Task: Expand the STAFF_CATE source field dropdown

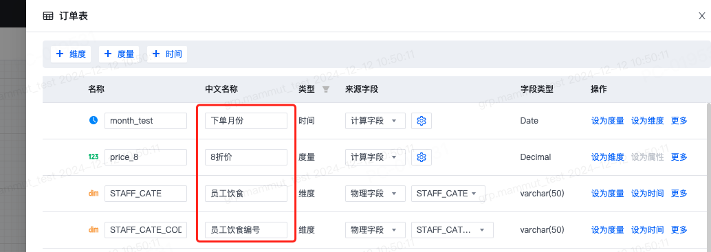Action: click(x=448, y=193)
